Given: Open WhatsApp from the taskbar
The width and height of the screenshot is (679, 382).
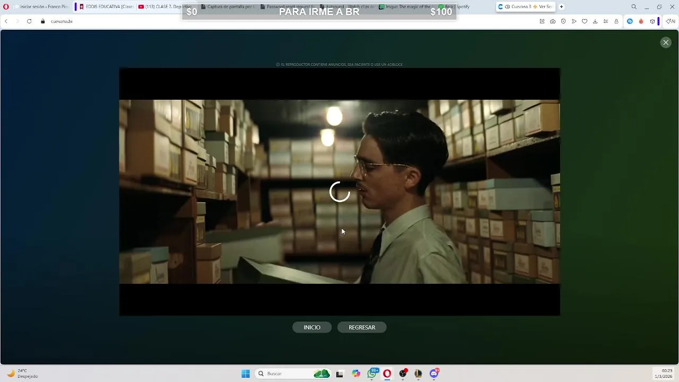Looking at the screenshot, I should (x=372, y=374).
